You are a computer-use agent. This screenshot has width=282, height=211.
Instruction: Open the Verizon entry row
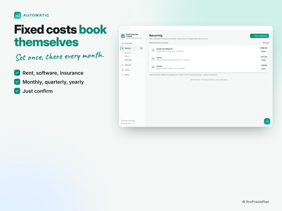point(209,68)
